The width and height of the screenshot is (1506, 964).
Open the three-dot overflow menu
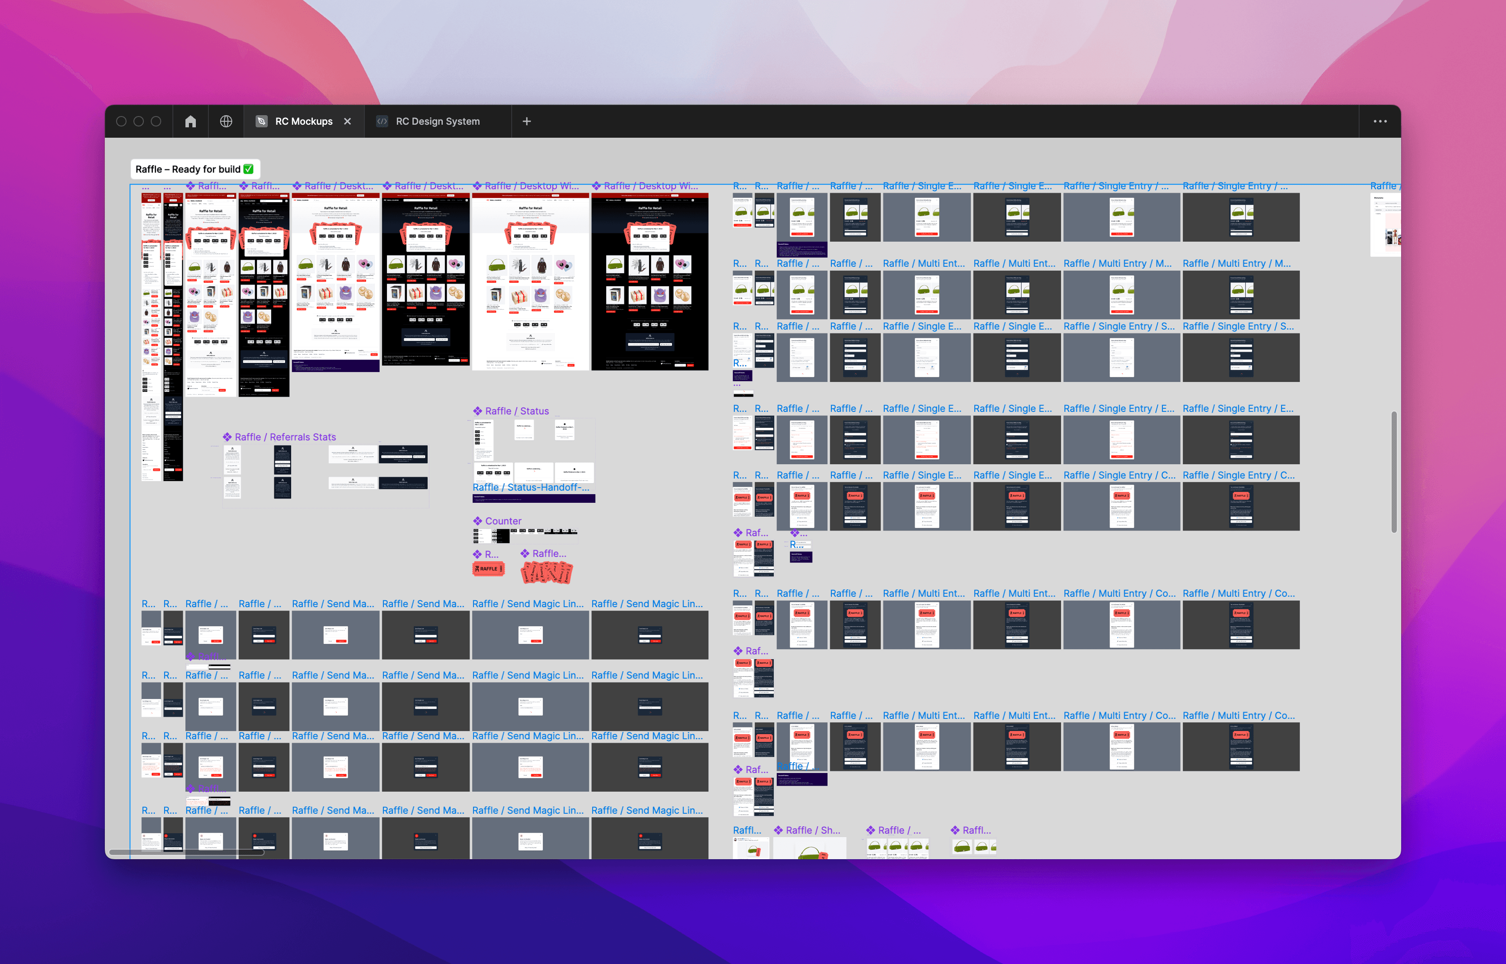1379,121
